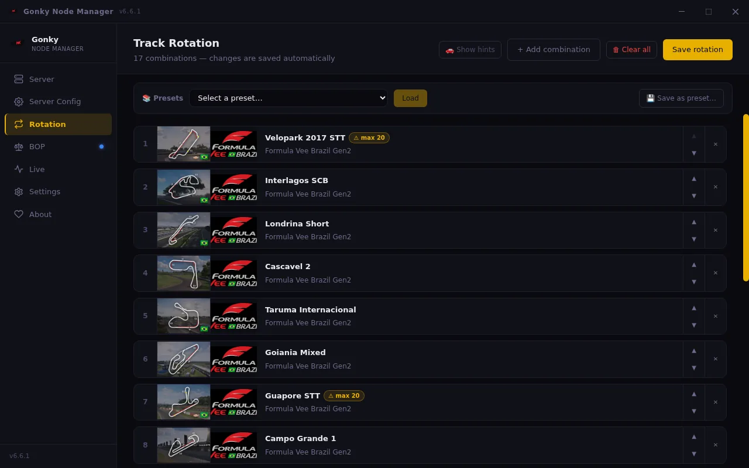Move Guapore STT up in rotation
This screenshot has height=468, width=749.
[694, 394]
